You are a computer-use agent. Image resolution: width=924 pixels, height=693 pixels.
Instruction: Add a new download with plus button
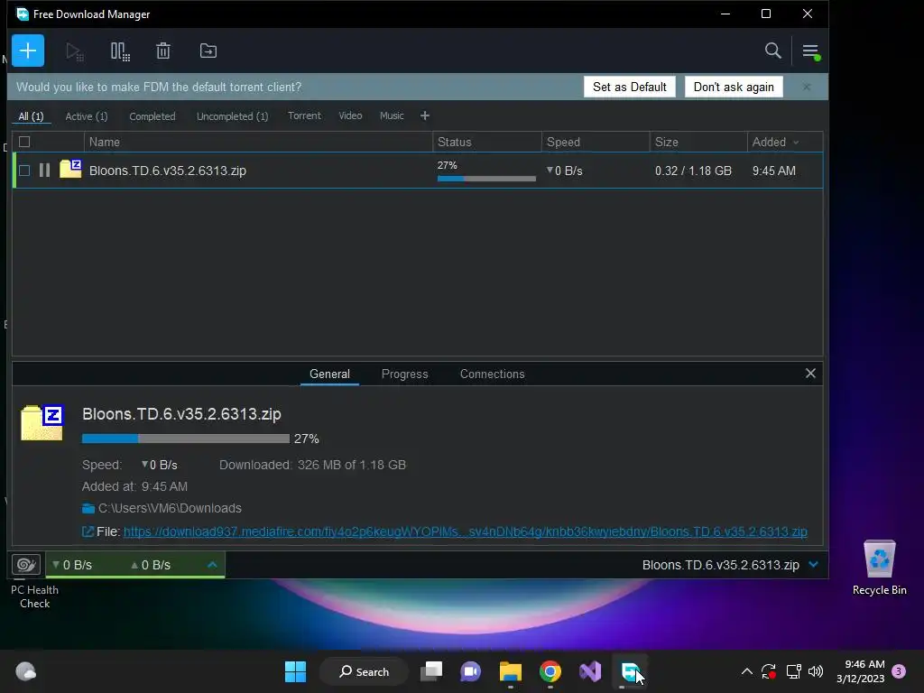coord(28,51)
